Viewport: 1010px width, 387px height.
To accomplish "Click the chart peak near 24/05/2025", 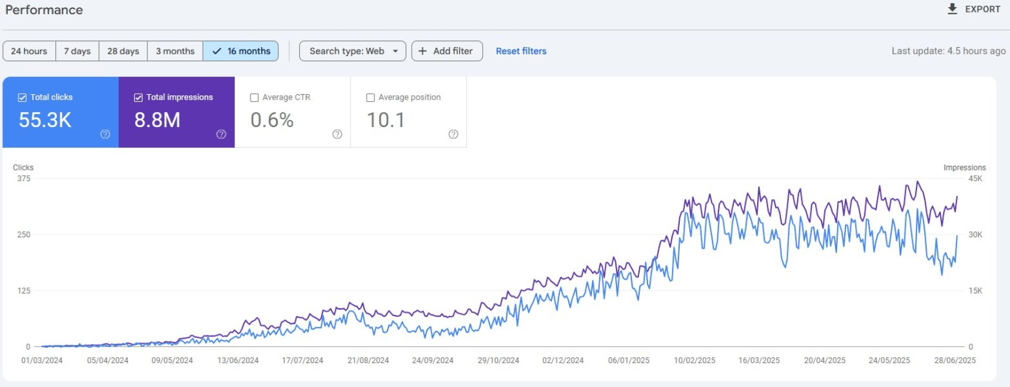I will point(918,182).
